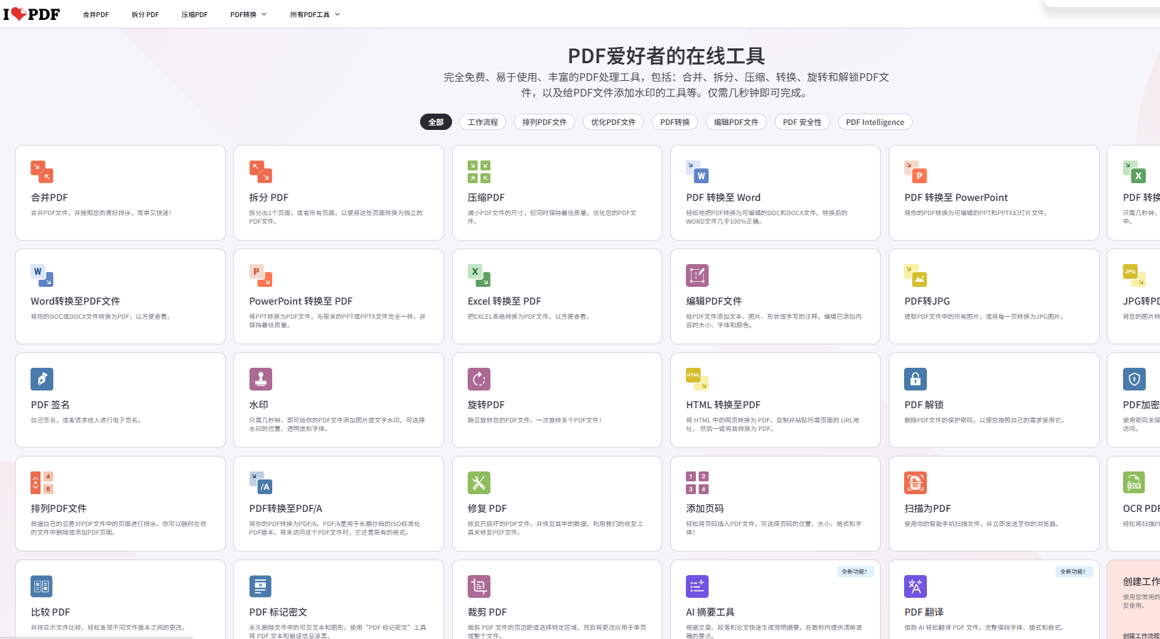
Task: Show the PDF Intelligence category
Action: 875,122
